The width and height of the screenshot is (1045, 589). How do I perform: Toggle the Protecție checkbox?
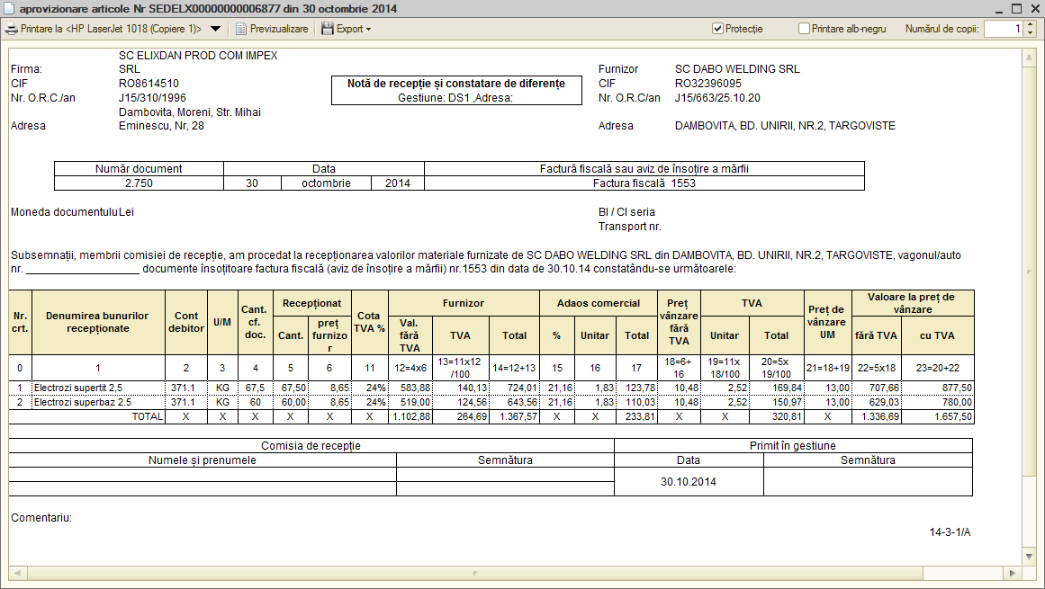[717, 29]
